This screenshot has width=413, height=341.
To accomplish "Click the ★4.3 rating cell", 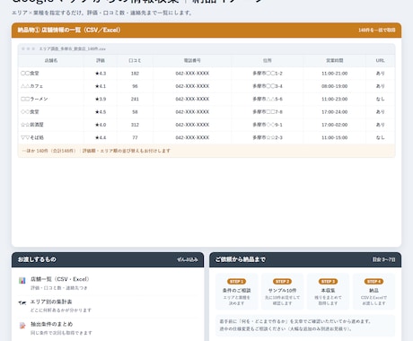I will coord(101,74).
